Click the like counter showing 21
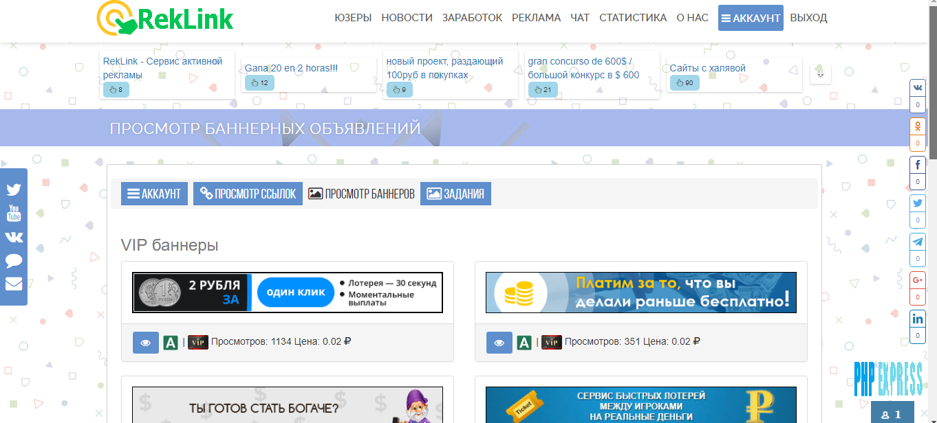 (x=543, y=89)
